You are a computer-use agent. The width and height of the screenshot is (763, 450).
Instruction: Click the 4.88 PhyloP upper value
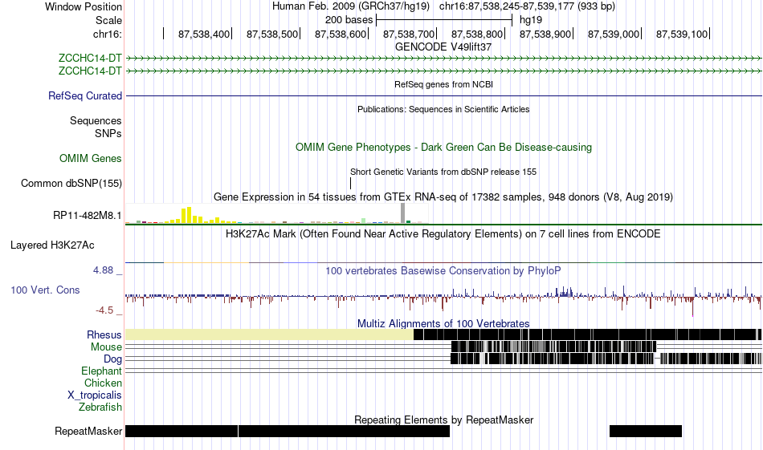pos(103,270)
